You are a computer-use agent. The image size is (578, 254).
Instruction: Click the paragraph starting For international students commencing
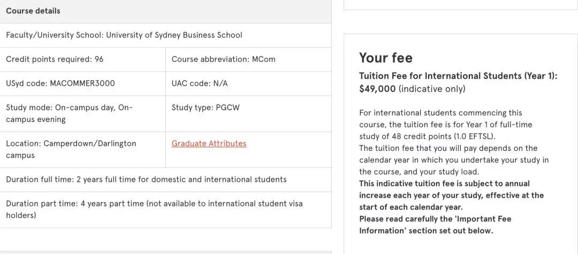pos(445,125)
